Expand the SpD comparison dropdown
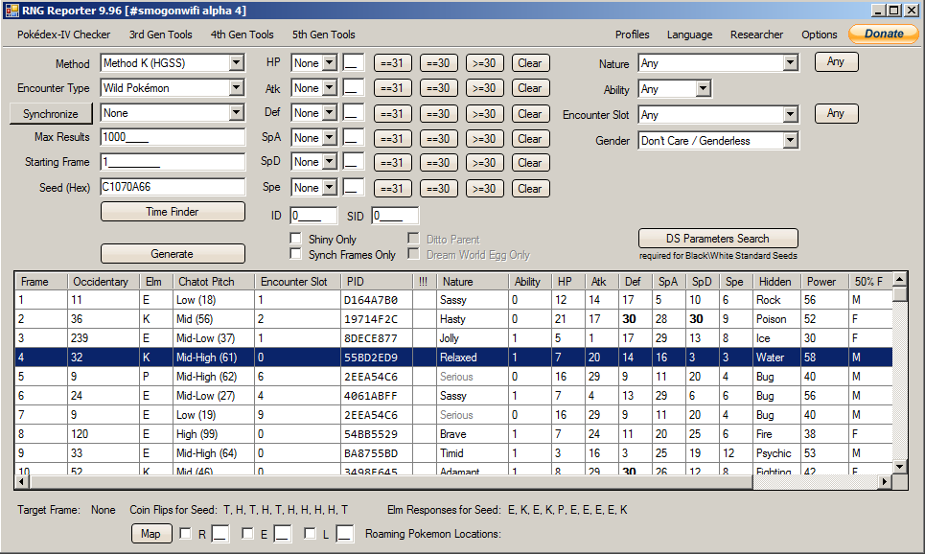The image size is (925, 554). (x=331, y=162)
